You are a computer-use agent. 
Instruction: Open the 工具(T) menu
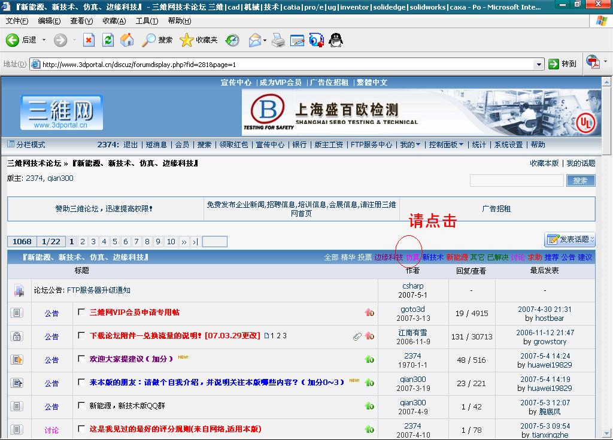coord(147,21)
